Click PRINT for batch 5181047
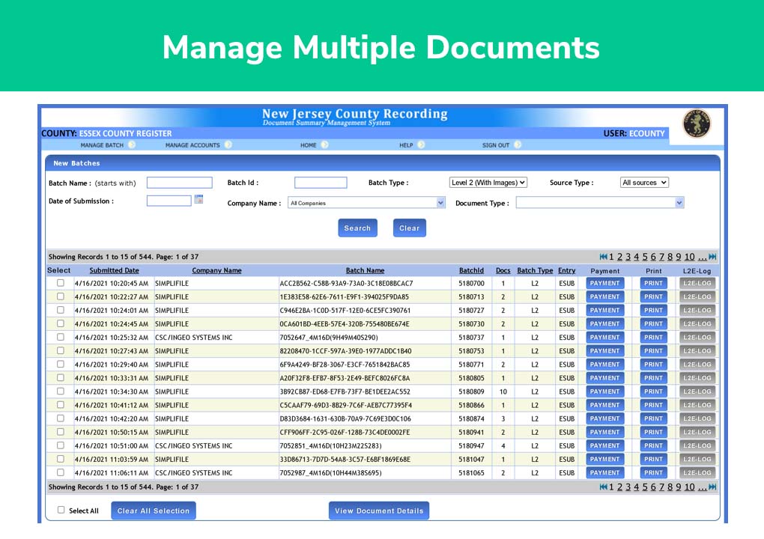This screenshot has width=764, height=539. pos(653,459)
